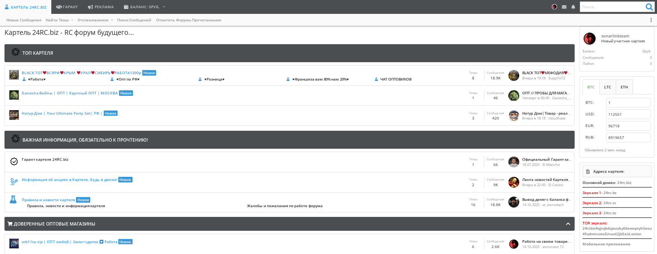Click the USD value input field
Screen dimensions: 657x254
[x=628, y=114]
